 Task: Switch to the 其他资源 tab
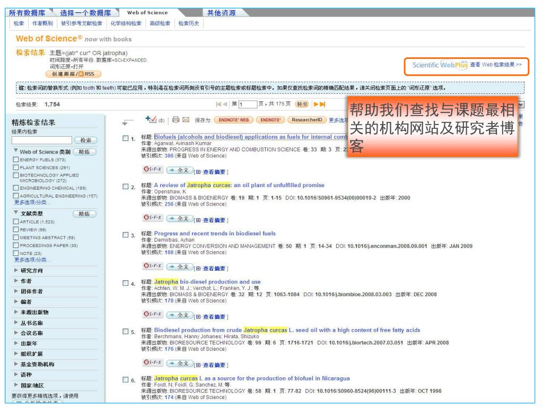222,13
